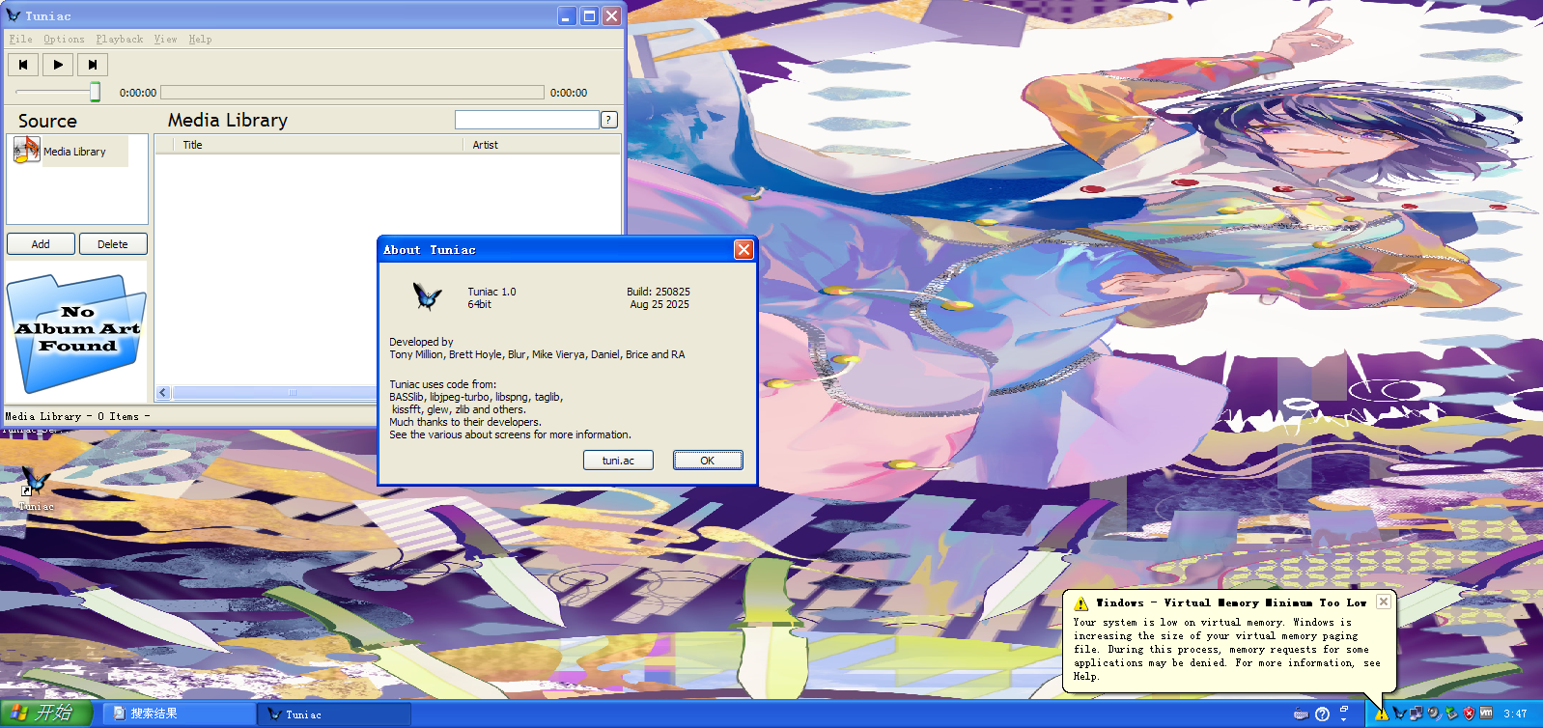The width and height of the screenshot is (1543, 728).
Task: Click the Media Library 0 Items status text
Action: coord(78,416)
